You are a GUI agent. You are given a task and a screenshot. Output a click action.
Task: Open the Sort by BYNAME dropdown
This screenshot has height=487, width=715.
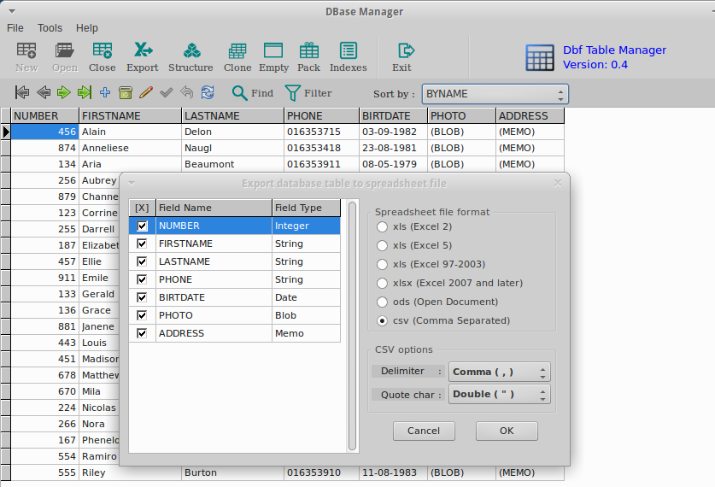[x=495, y=94]
